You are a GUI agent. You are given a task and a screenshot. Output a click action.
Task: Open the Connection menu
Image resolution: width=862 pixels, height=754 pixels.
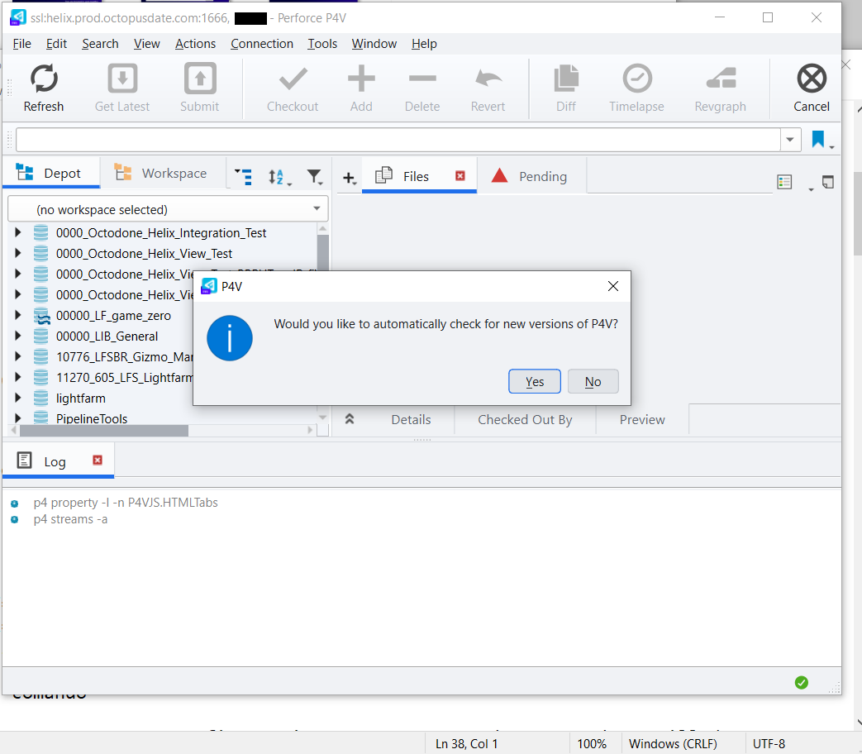click(262, 44)
